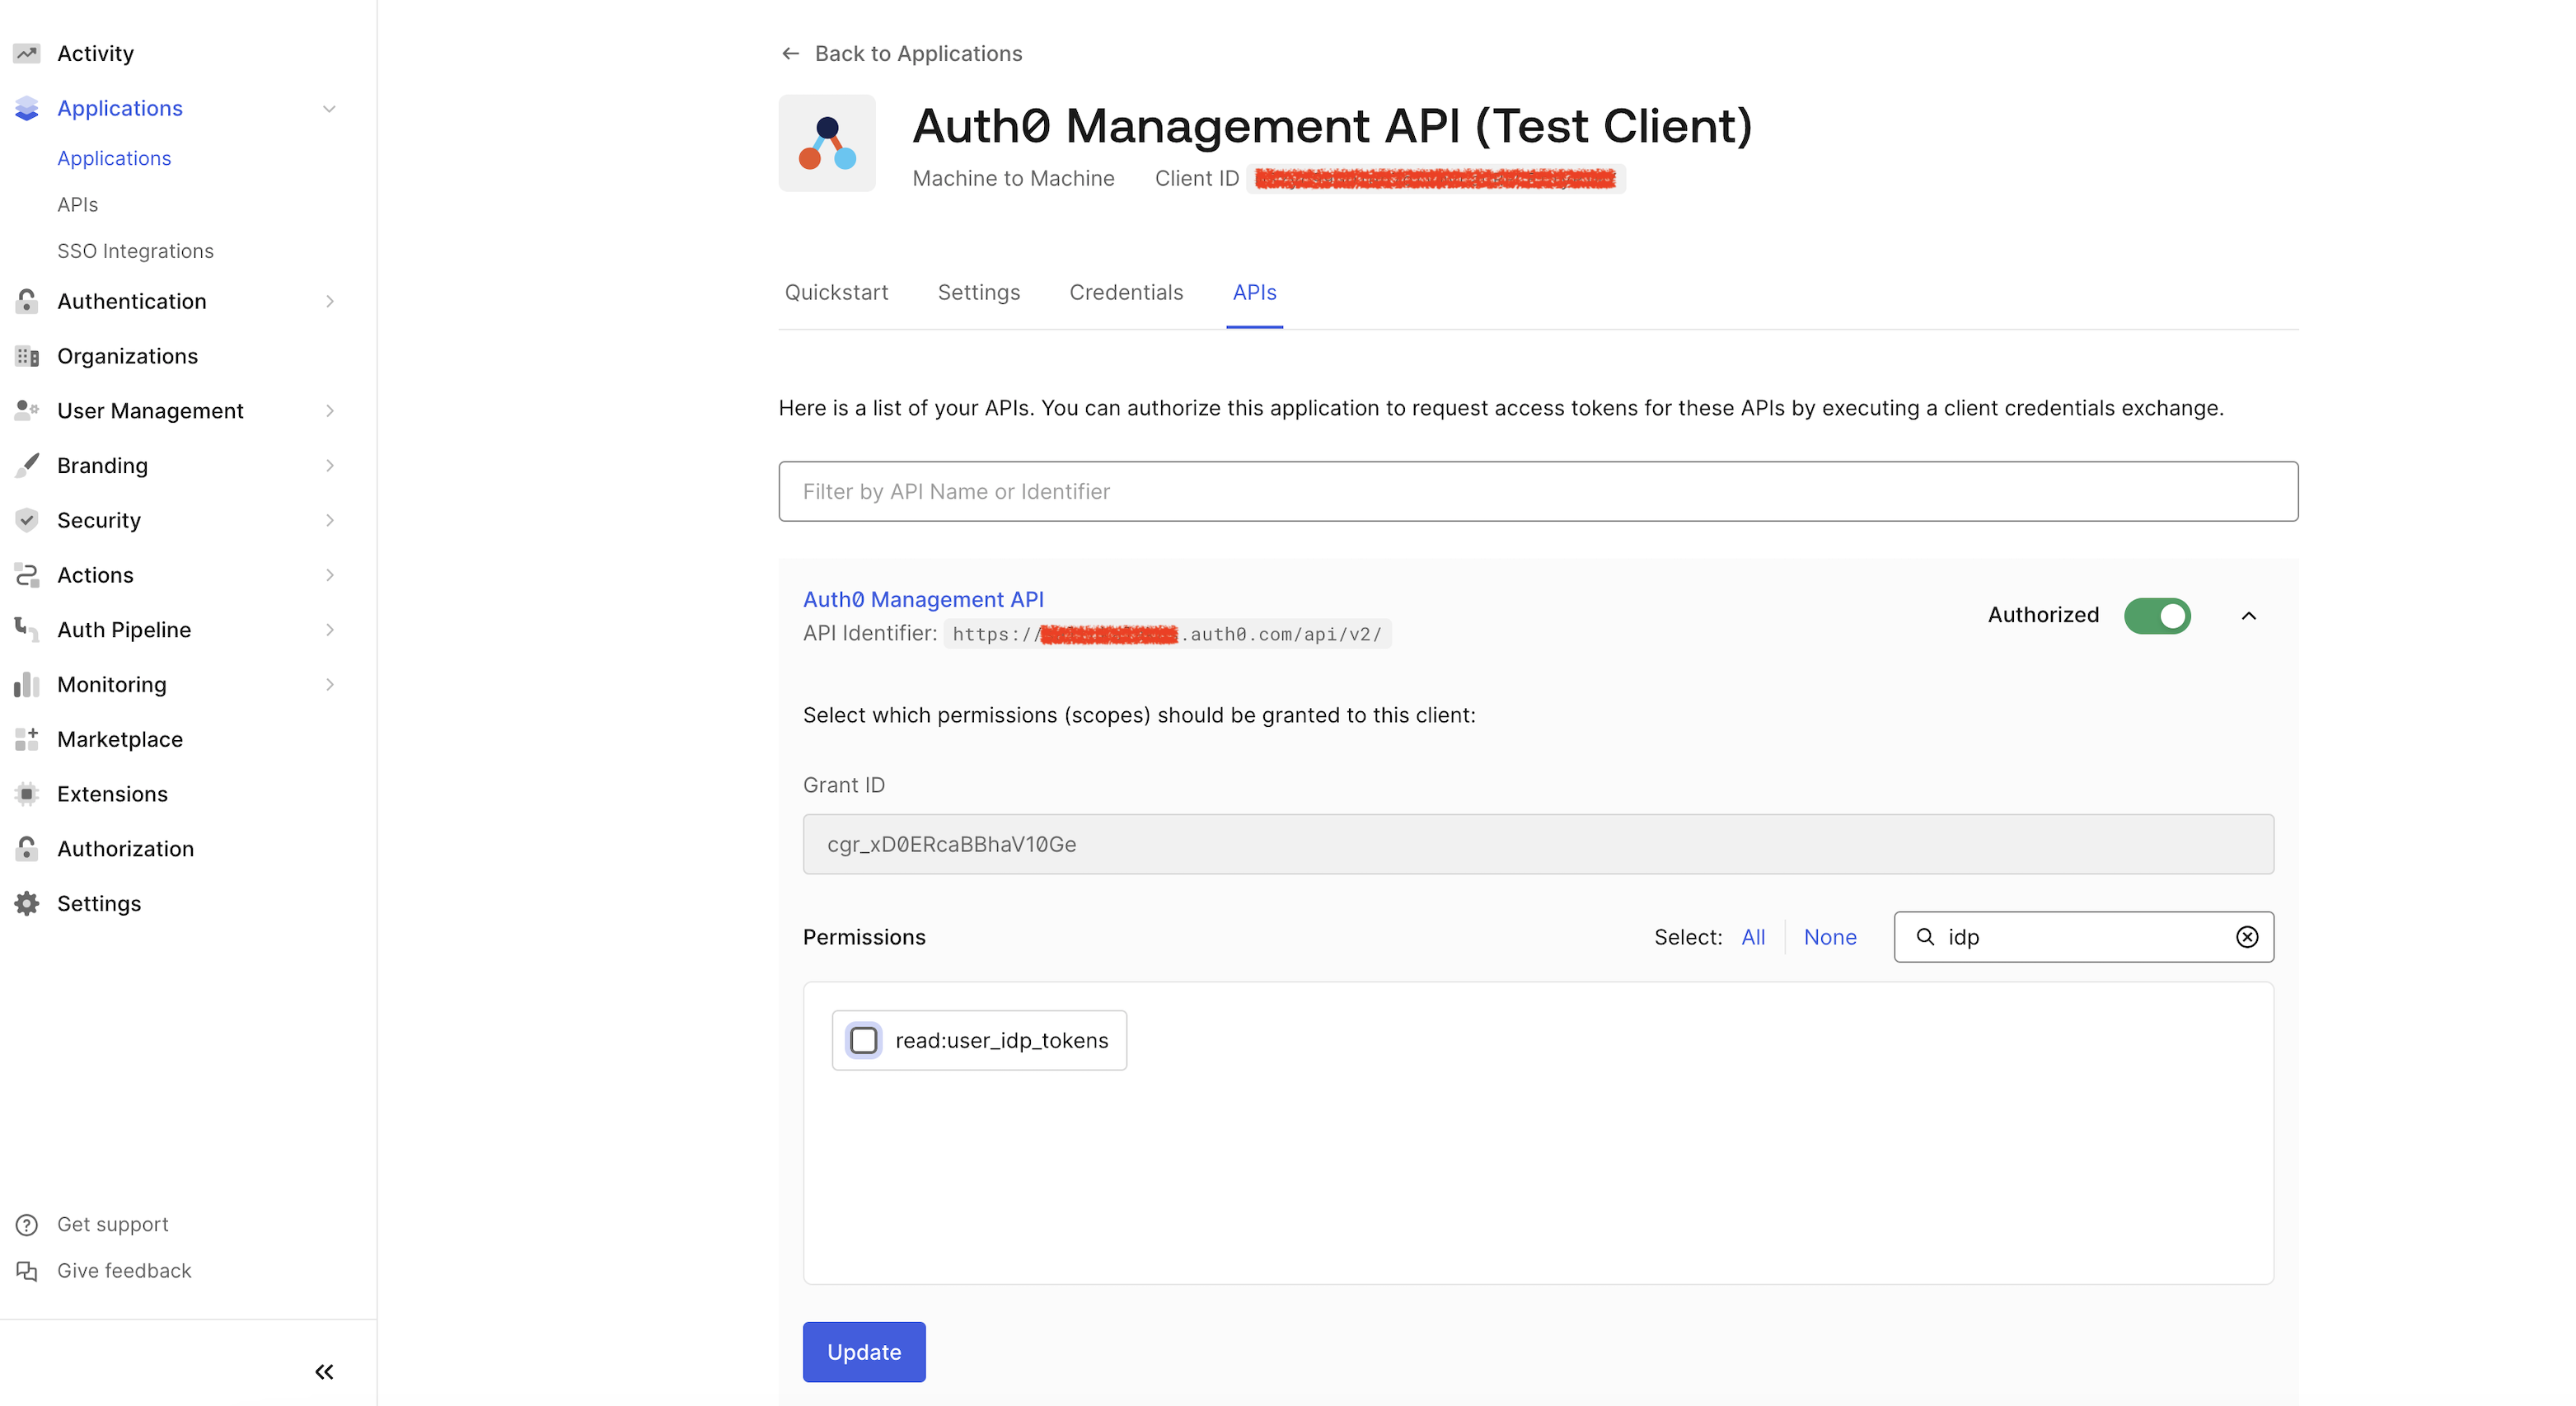Expand the Actions section chevron

(329, 575)
